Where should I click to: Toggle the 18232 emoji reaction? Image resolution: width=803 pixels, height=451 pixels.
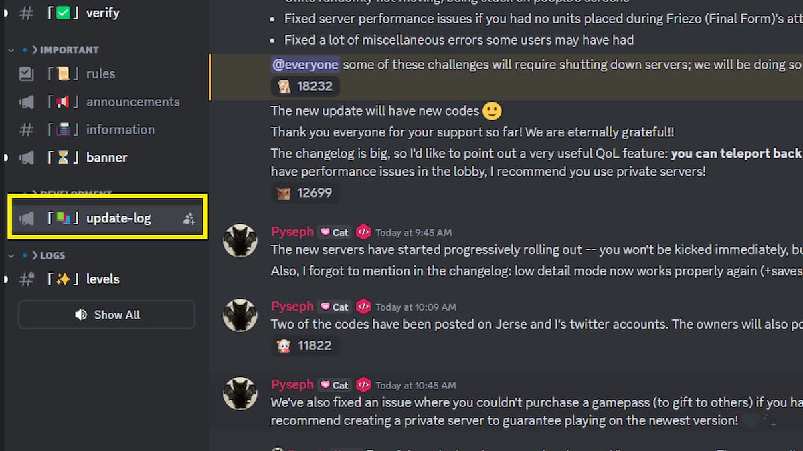tap(304, 86)
